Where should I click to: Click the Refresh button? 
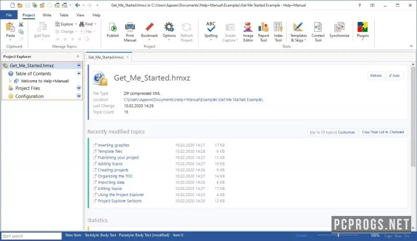[x=376, y=76]
